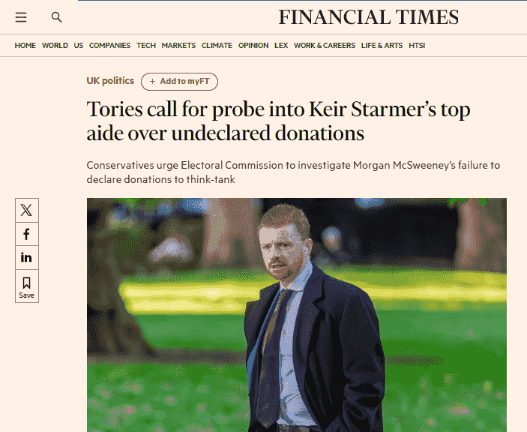
Task: Navigate to COMPANIES section
Action: [109, 46]
